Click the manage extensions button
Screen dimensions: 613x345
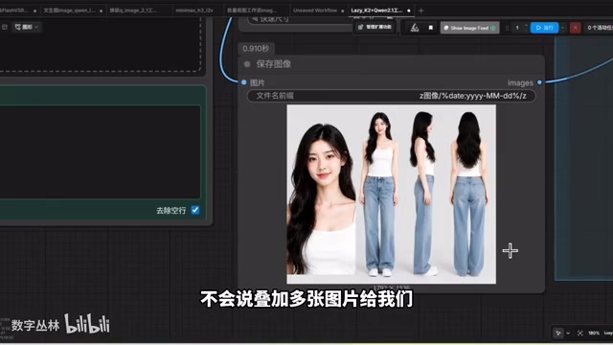[x=375, y=27]
